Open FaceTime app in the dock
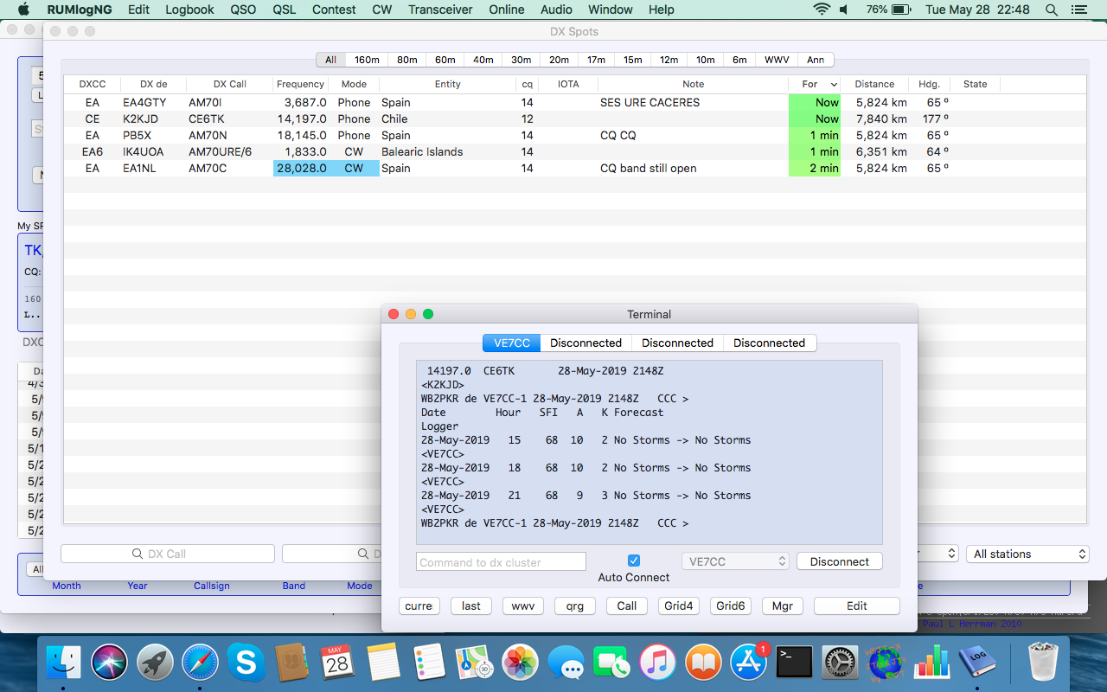The height and width of the screenshot is (692, 1107). [x=612, y=663]
